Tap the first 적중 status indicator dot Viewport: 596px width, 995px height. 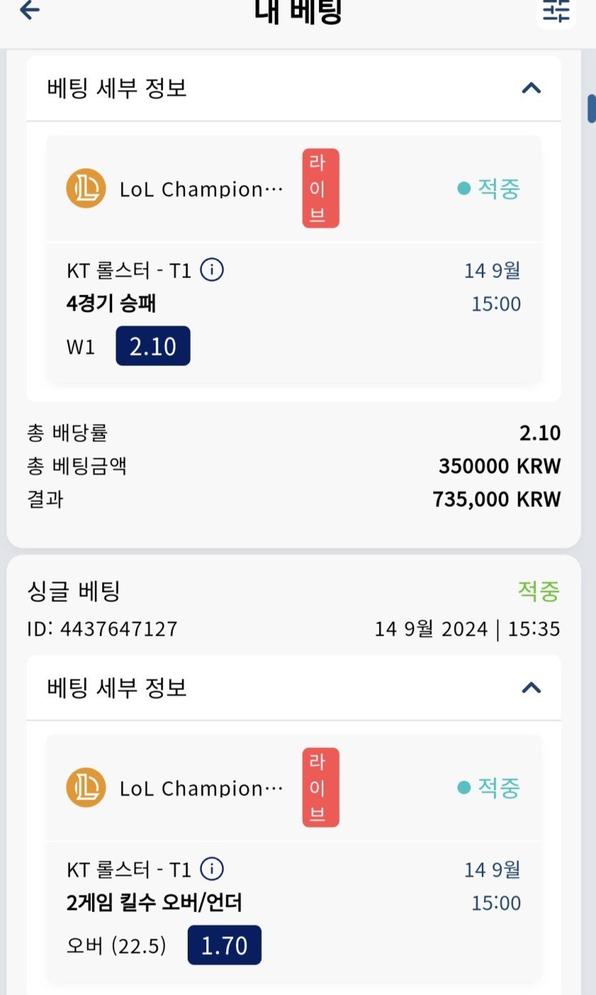[x=464, y=189]
